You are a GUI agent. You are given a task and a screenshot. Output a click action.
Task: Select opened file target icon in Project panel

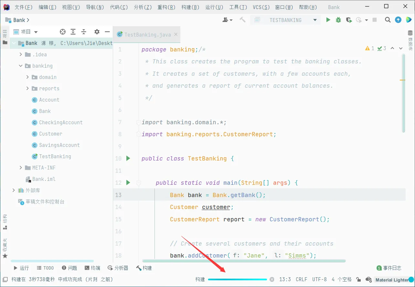(63, 32)
